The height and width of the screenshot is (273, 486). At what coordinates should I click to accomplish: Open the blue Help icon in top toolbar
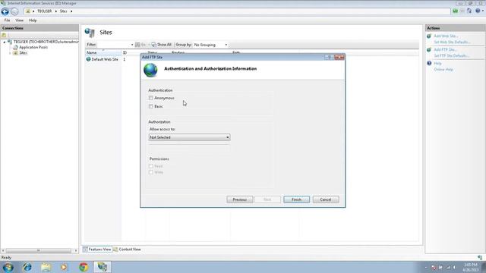478,11
